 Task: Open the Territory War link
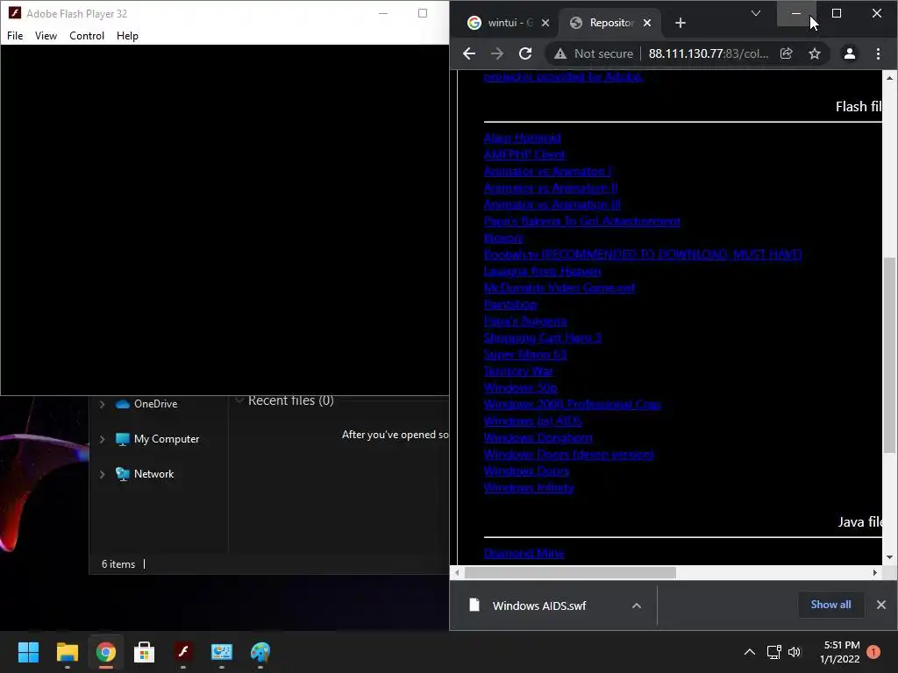pyautogui.click(x=518, y=371)
